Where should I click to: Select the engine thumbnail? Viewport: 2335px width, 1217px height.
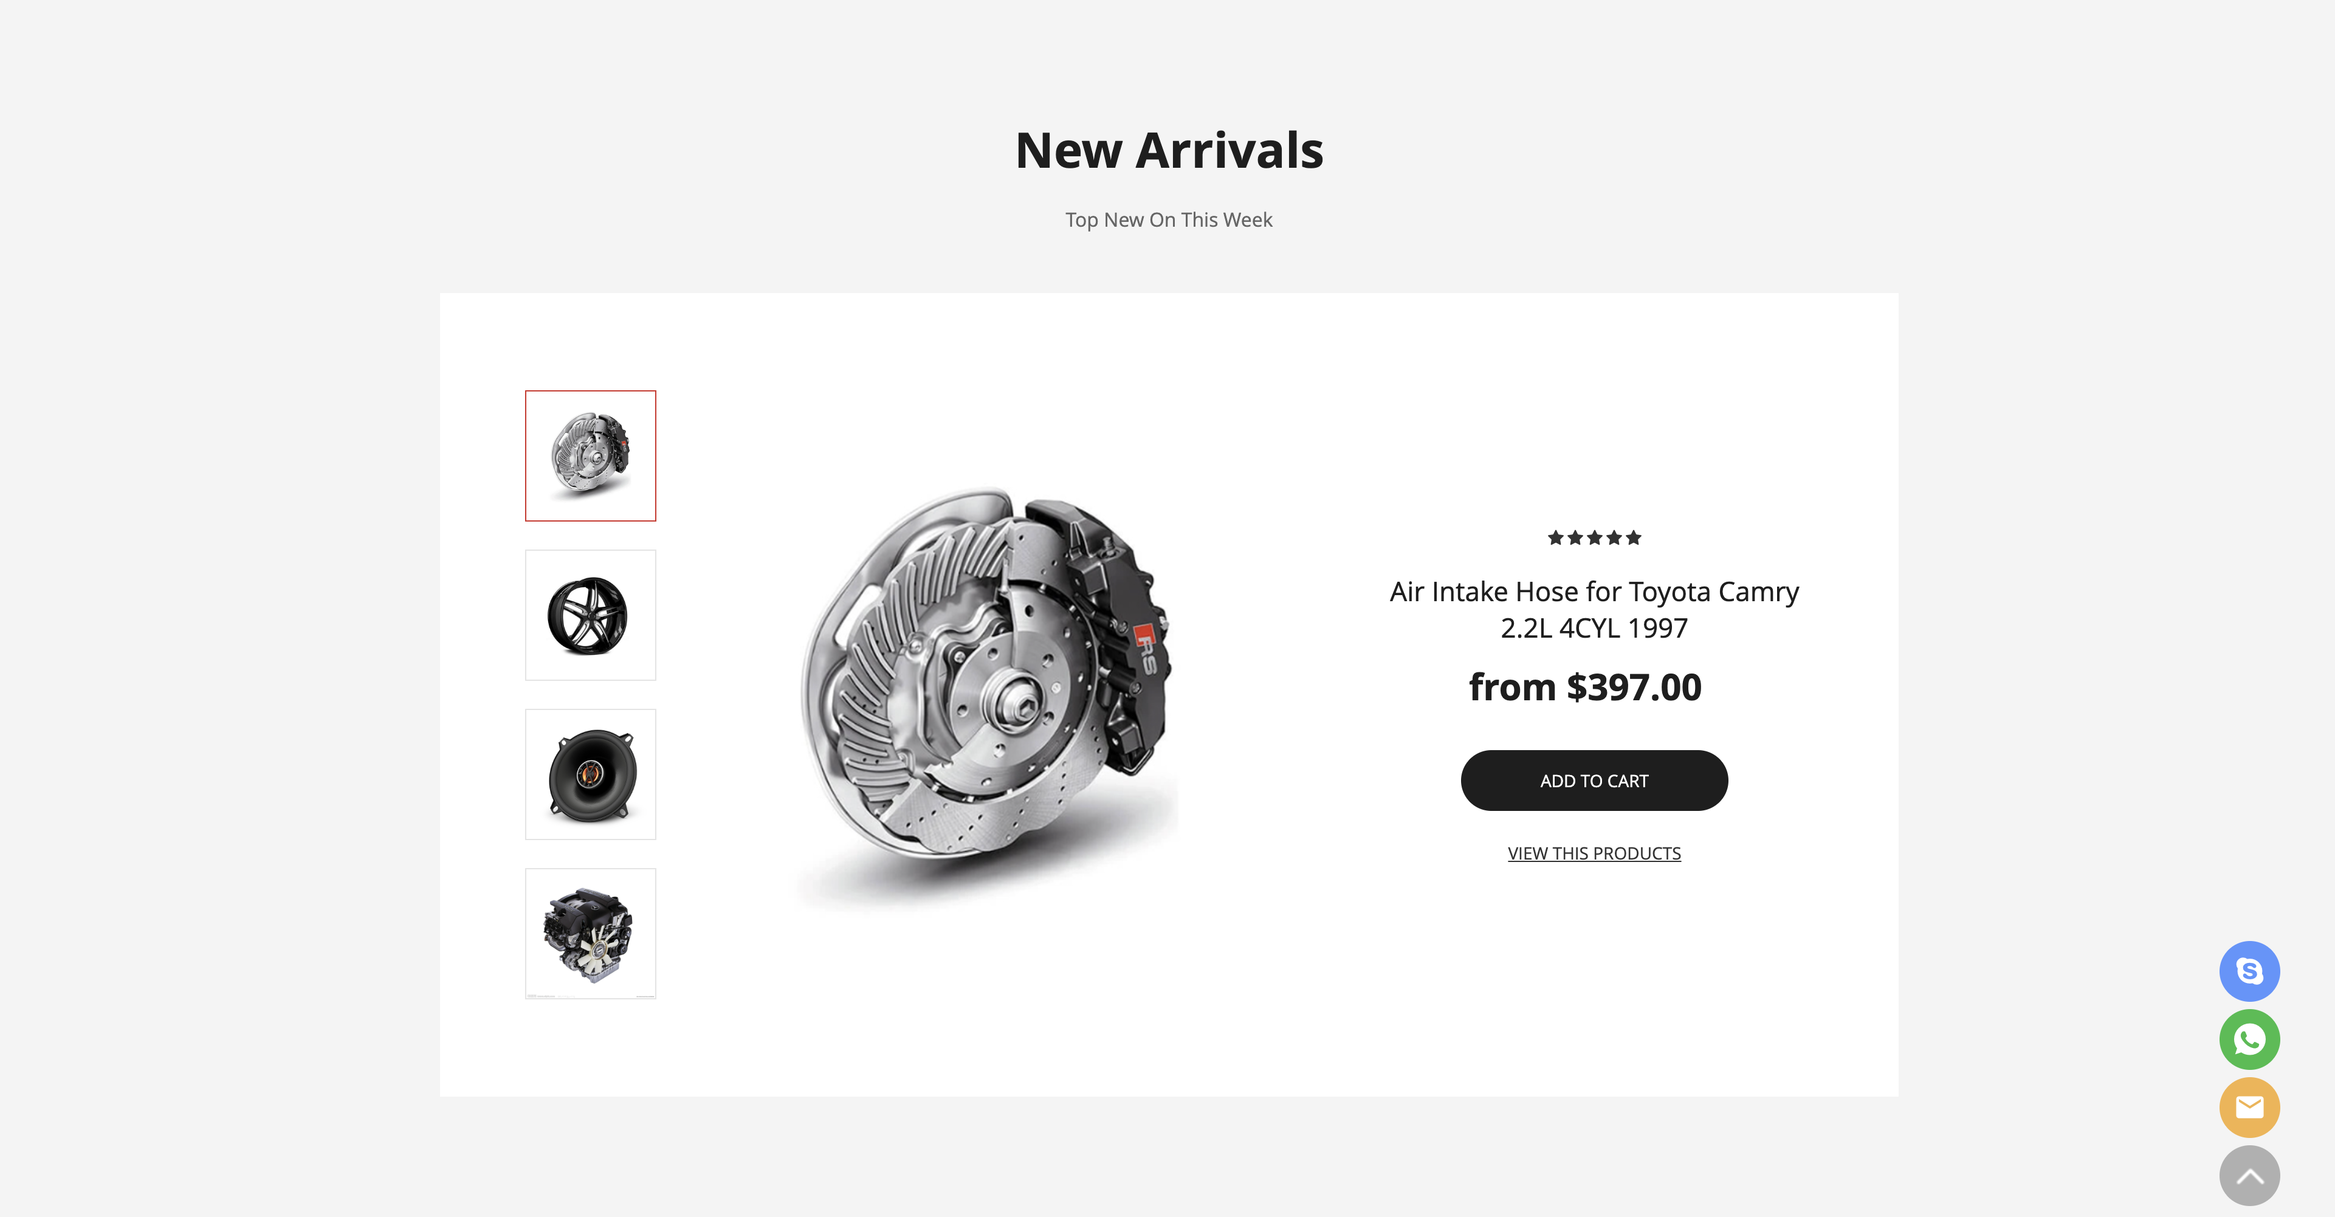tap(590, 934)
